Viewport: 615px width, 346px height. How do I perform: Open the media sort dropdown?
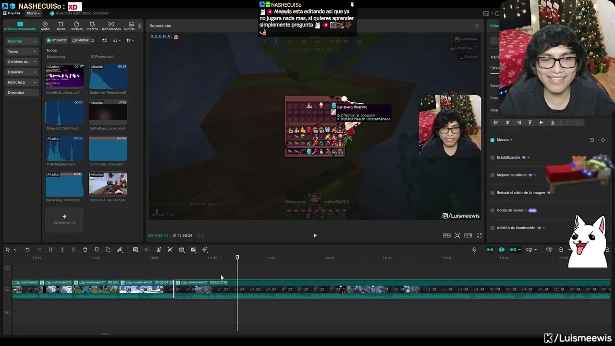[x=117, y=40]
